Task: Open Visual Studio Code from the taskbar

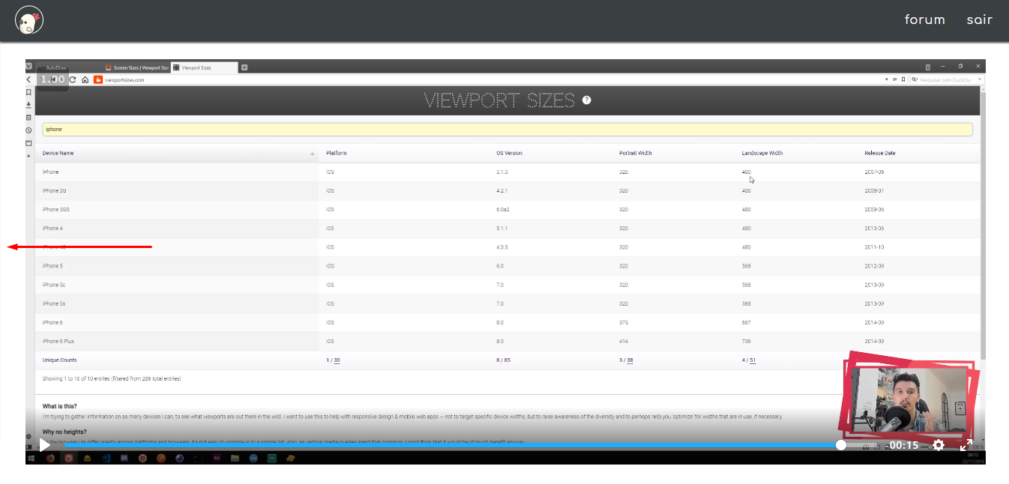Action: (106, 458)
